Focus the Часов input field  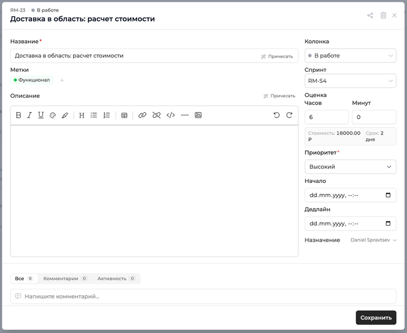pyautogui.click(x=327, y=117)
